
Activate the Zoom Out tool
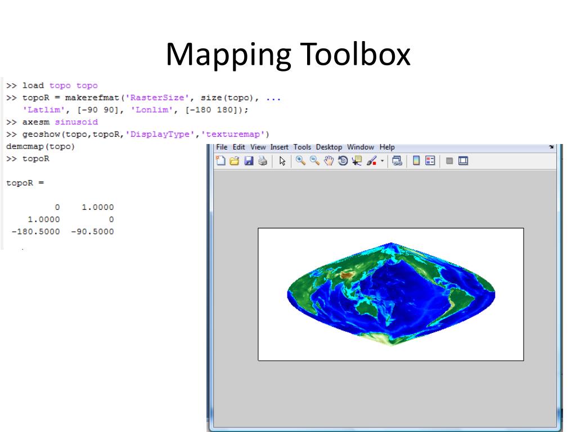point(314,160)
